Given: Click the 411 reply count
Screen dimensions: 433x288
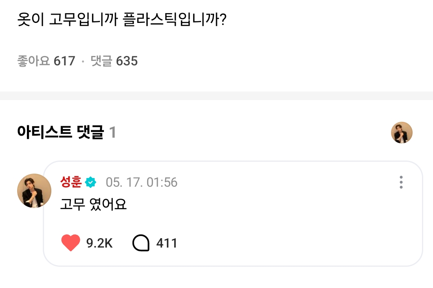Looking at the screenshot, I should pyautogui.click(x=167, y=243).
